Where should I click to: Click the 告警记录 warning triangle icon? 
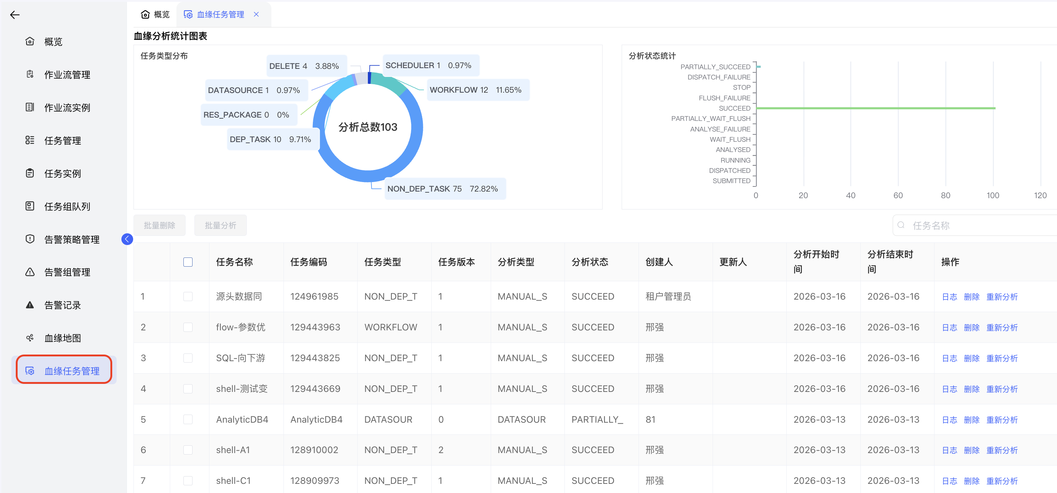pyautogui.click(x=30, y=304)
